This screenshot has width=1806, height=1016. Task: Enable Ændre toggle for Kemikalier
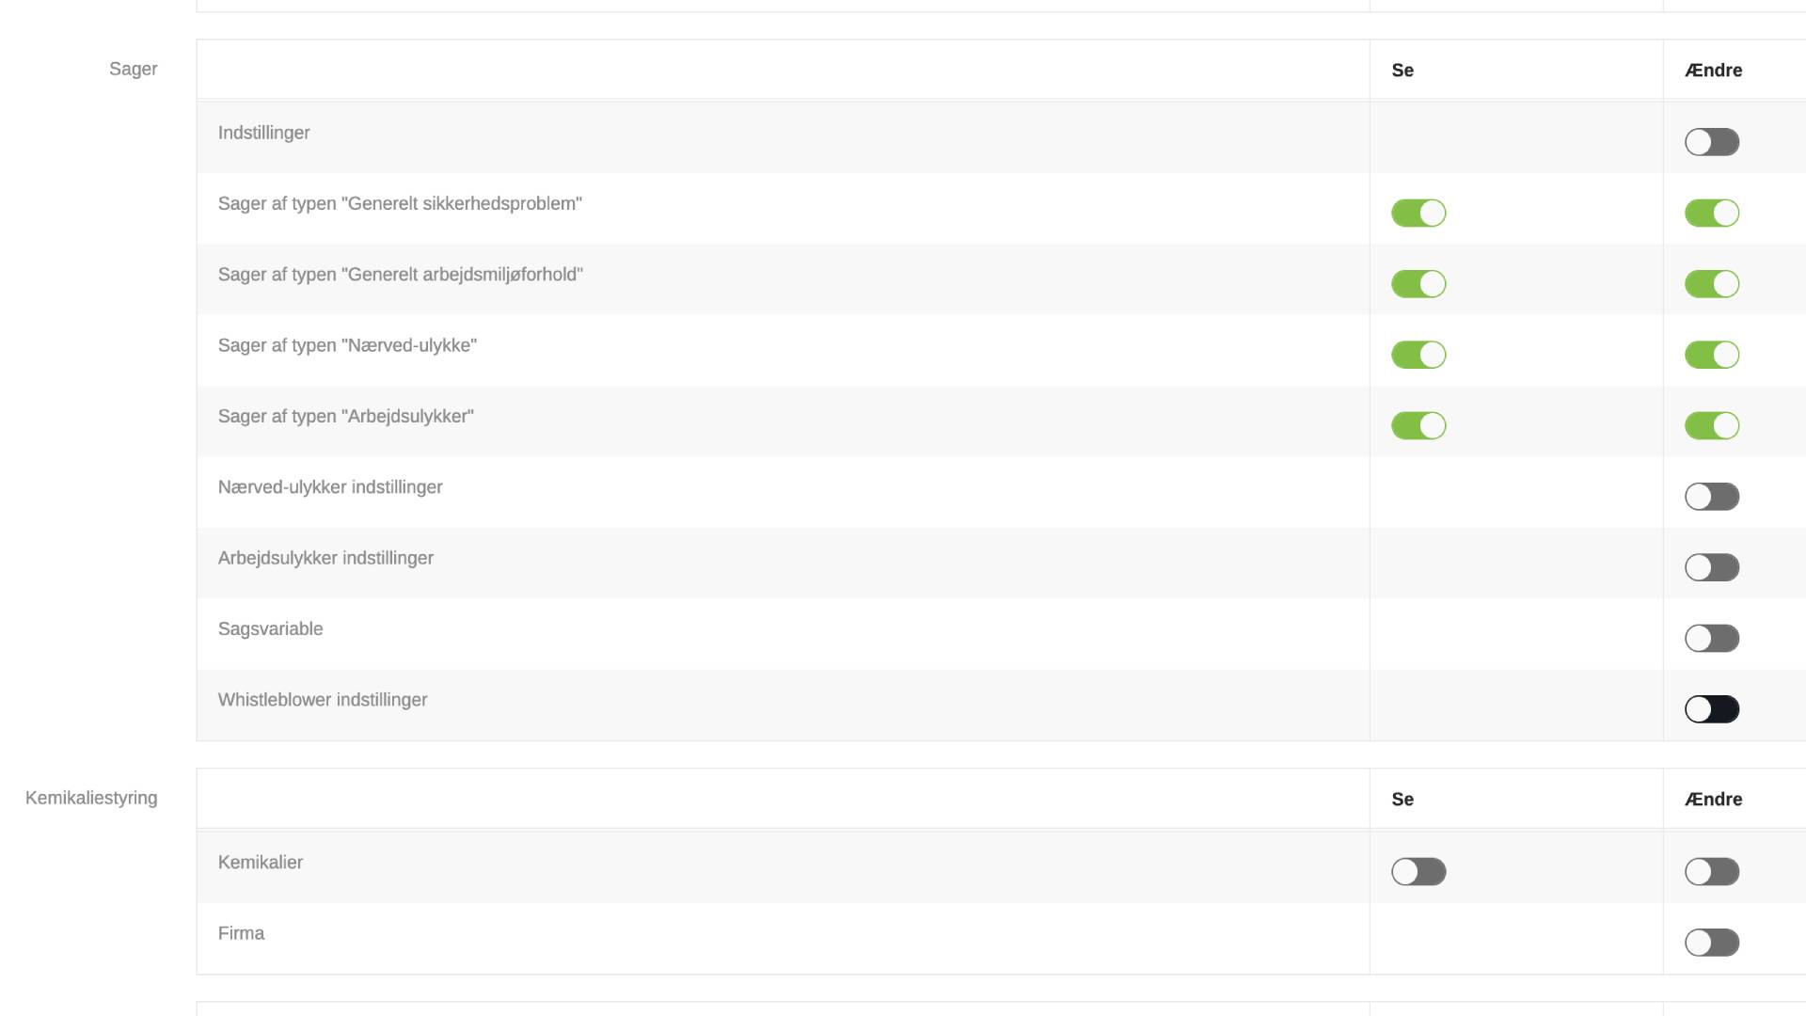pos(1712,872)
